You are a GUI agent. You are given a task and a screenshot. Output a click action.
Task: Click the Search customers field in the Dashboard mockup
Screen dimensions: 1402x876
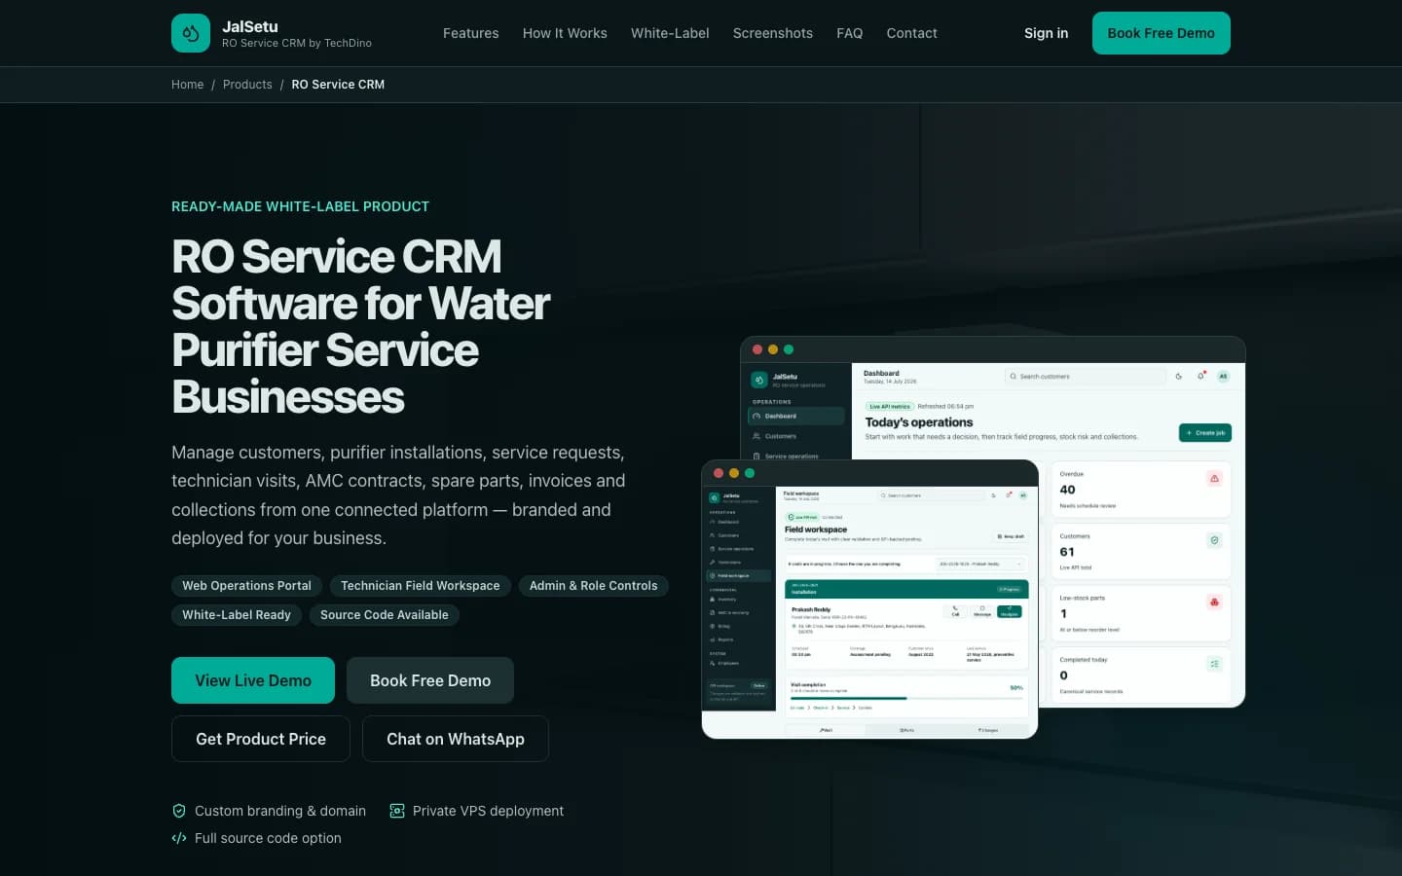click(1086, 376)
